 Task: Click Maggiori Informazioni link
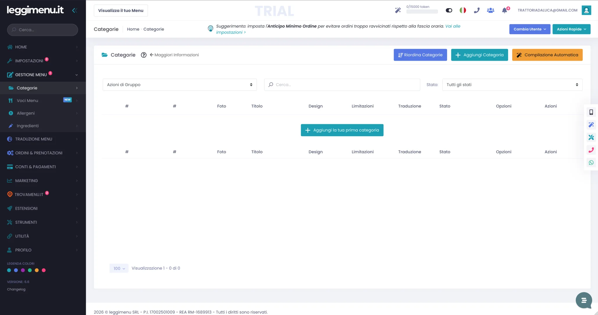(174, 55)
